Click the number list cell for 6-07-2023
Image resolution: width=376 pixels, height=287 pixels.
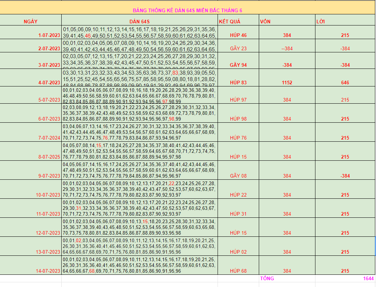pyautogui.click(x=139, y=113)
